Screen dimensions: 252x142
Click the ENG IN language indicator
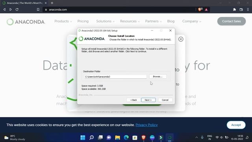coord(209,138)
